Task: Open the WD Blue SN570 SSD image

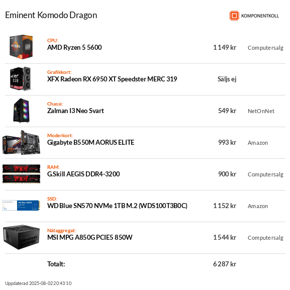Action: tap(21, 205)
